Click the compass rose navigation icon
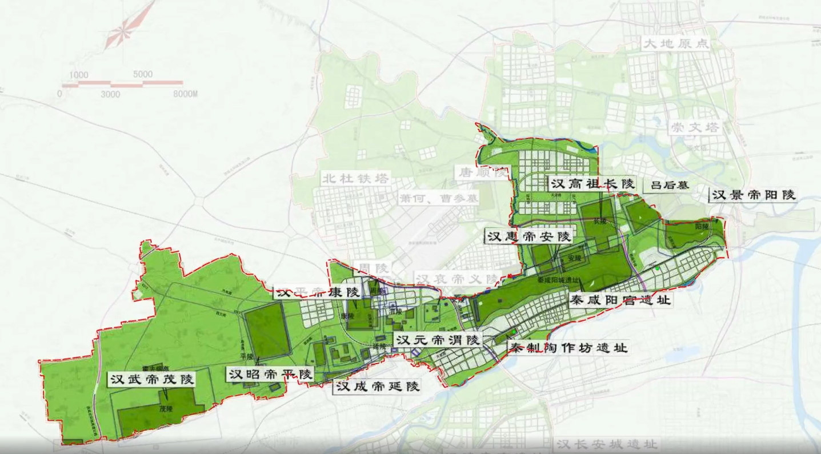This screenshot has height=454, width=821. tap(123, 31)
